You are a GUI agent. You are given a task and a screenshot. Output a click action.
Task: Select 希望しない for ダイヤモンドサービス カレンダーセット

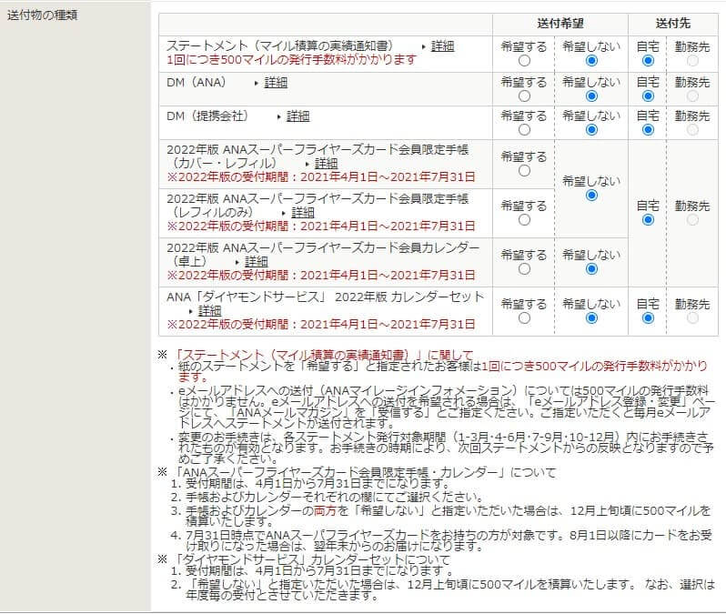pos(591,317)
